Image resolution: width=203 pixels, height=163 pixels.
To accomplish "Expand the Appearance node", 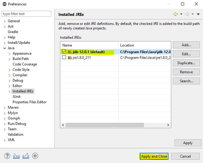I will click(10, 54).
